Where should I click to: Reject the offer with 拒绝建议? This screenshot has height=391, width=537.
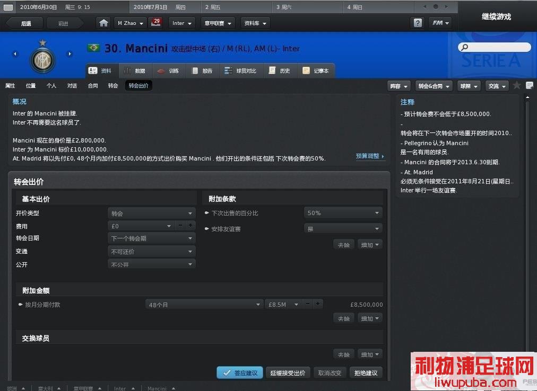click(366, 373)
